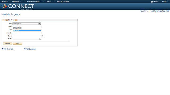Open the Status dropdown
This screenshot has height=95, width=170.
(x=27, y=39)
